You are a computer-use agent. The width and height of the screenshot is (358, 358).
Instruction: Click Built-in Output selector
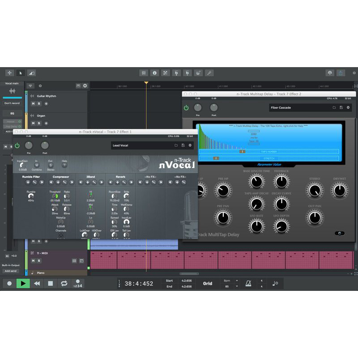[x=11, y=265]
